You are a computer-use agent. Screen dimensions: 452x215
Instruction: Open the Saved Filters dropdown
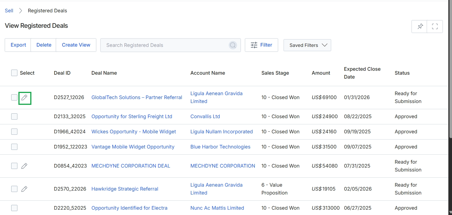pyautogui.click(x=307, y=45)
